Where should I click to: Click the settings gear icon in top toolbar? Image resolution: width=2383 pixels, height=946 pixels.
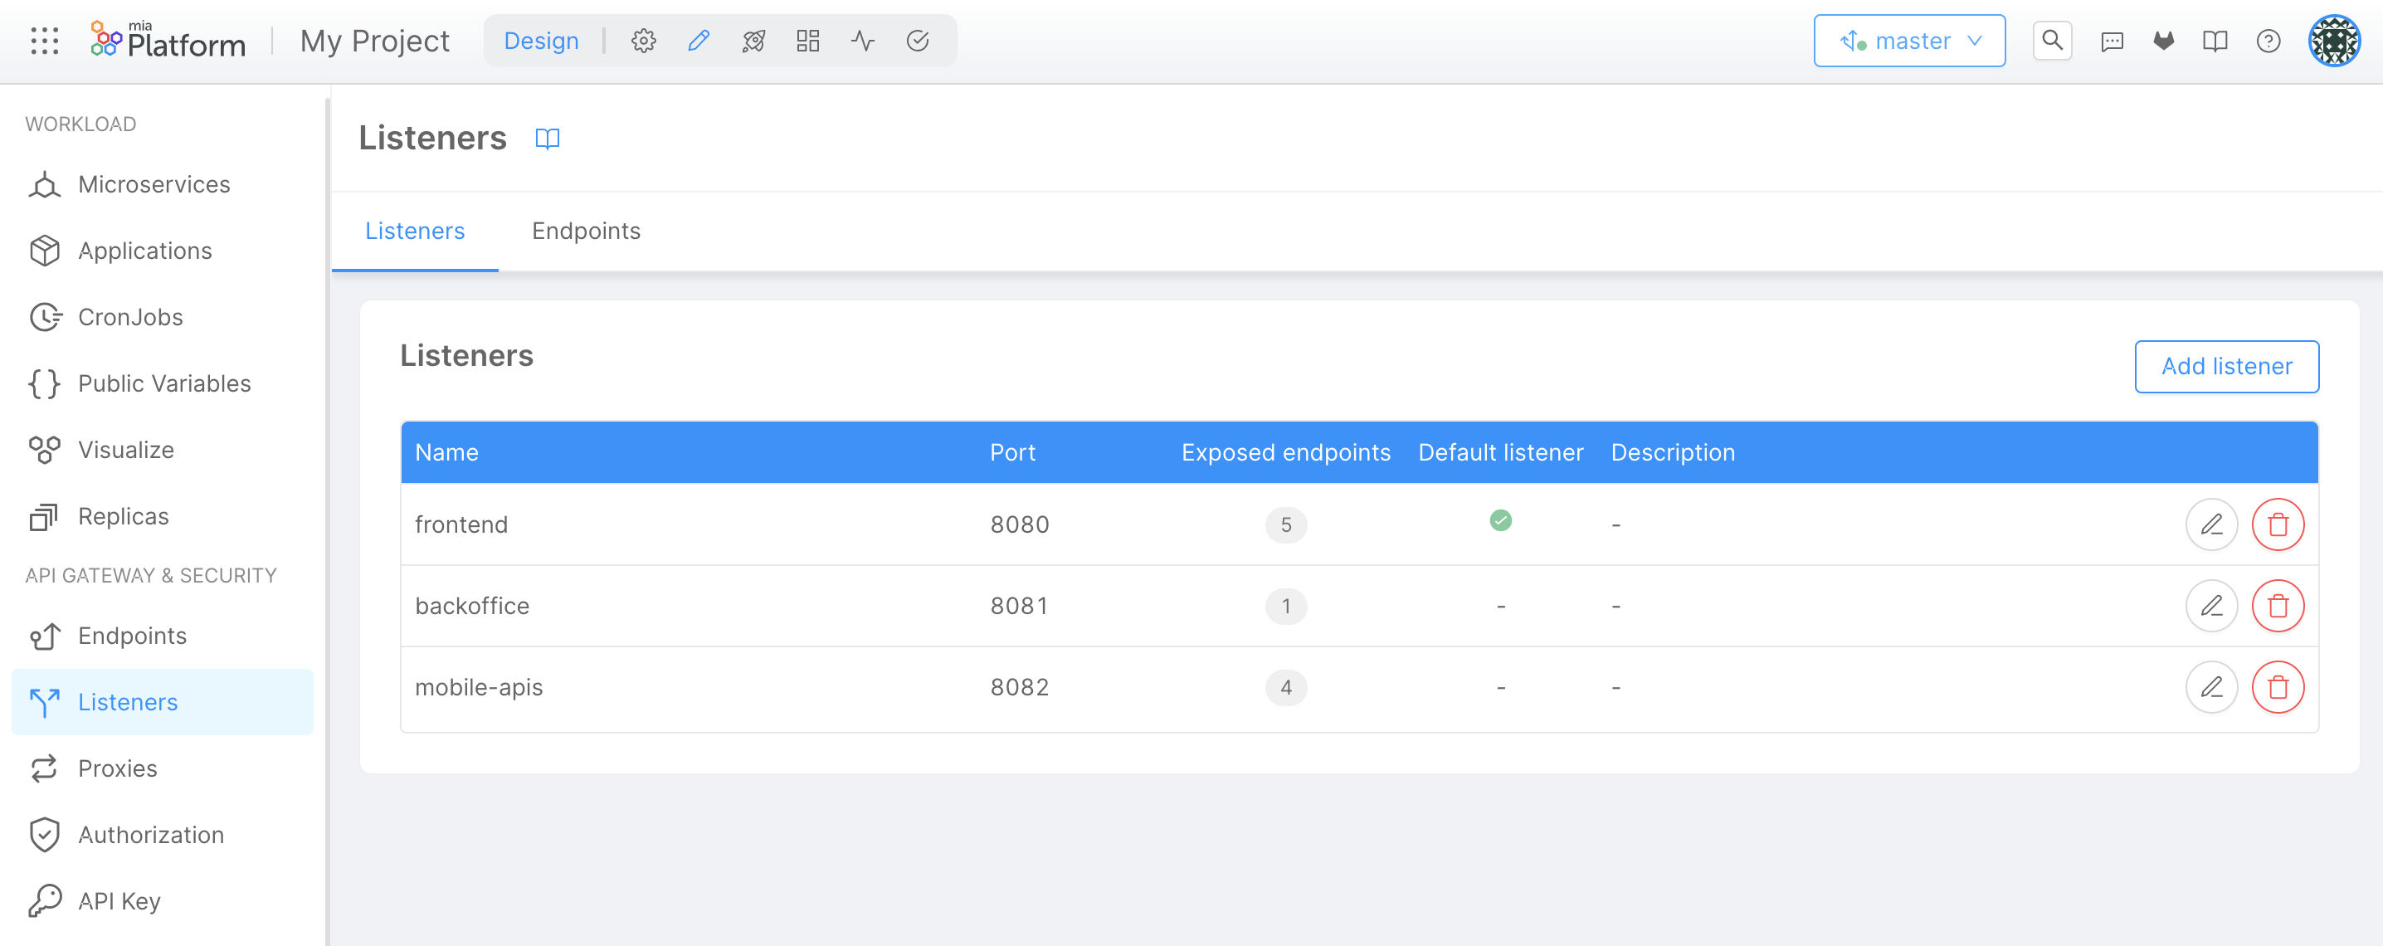[643, 41]
